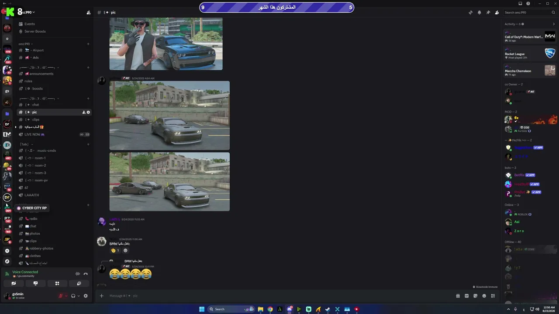Add a channel to the omz.990 category
The height and width of the screenshot is (314, 559).
[x=88, y=44]
